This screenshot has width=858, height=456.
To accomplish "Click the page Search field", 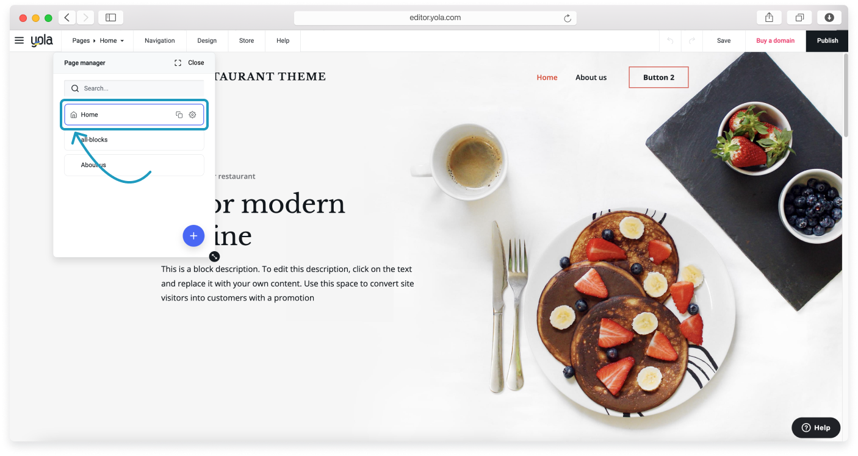I will tap(134, 88).
